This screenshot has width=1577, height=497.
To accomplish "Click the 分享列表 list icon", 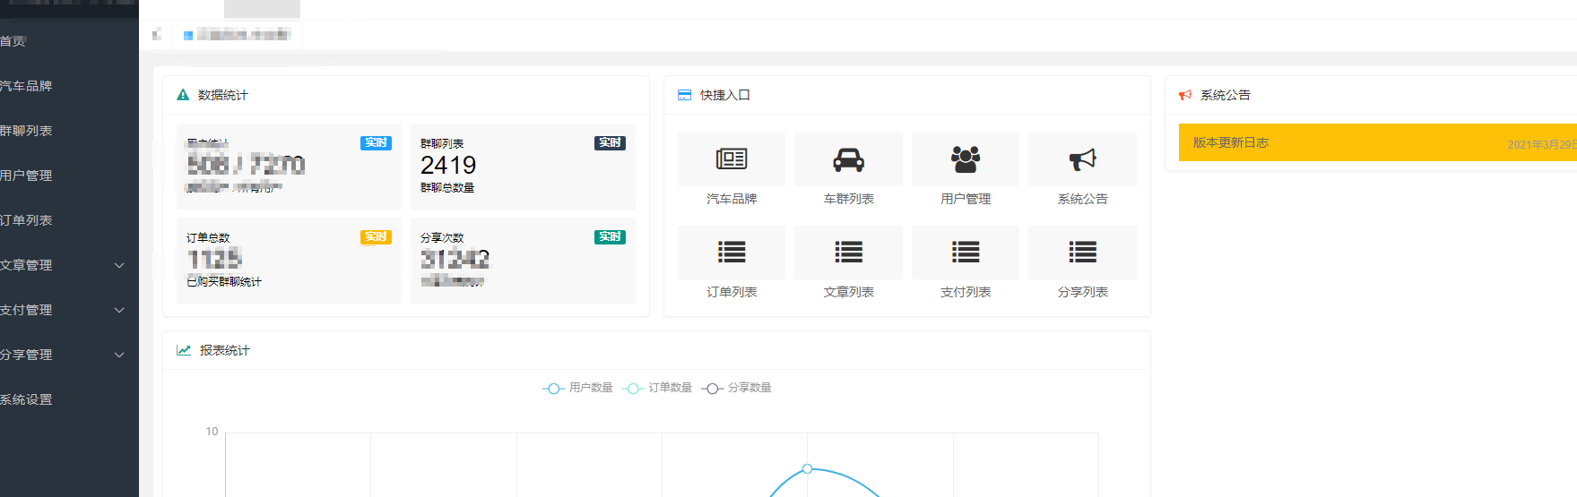I will (1082, 253).
